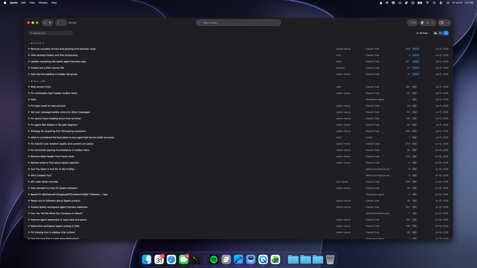This screenshot has height=268, width=477.
Task: Select 'Who Created You?' run
Action: tap(238, 175)
